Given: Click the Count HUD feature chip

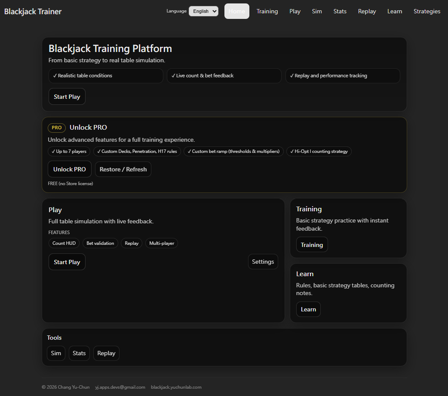Looking at the screenshot, I should coord(64,243).
